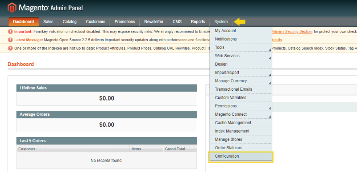This screenshot has height=172, width=357.
Task: Sort by Customer column header
Action: click(x=73, y=149)
